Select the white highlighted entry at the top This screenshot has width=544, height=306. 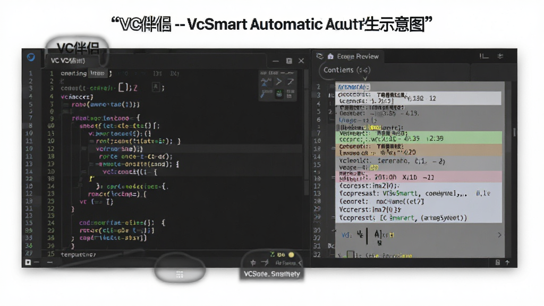[x=419, y=98]
